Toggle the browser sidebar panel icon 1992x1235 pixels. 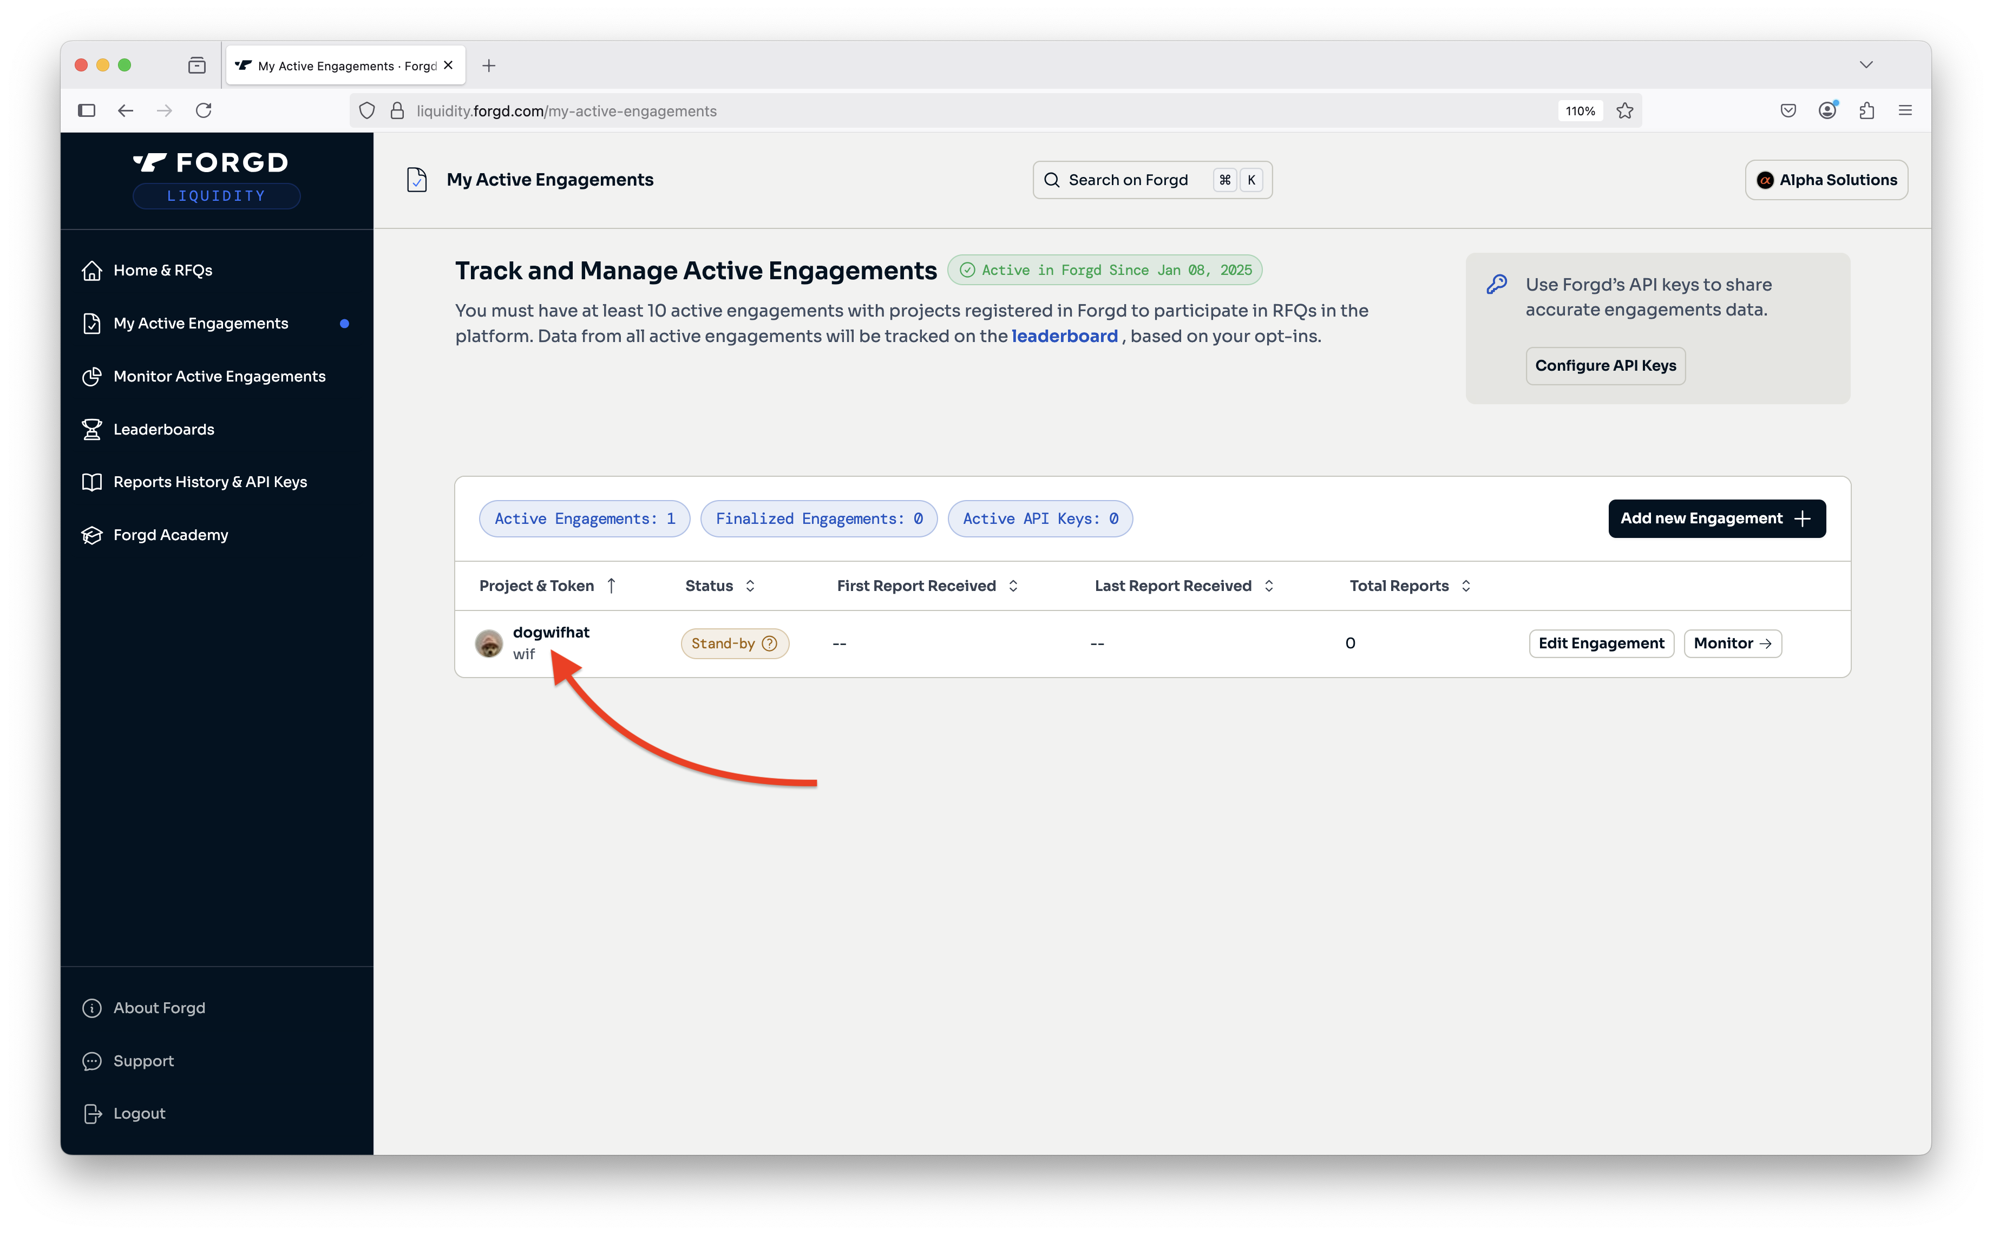coord(87,111)
